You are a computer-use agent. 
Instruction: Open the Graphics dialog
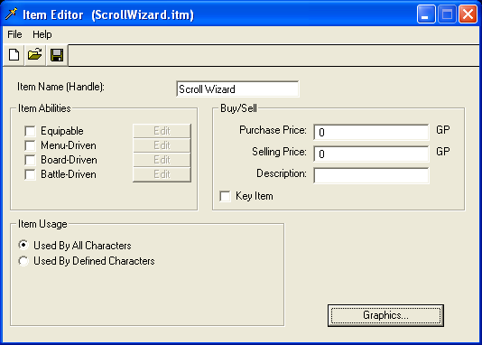click(385, 315)
